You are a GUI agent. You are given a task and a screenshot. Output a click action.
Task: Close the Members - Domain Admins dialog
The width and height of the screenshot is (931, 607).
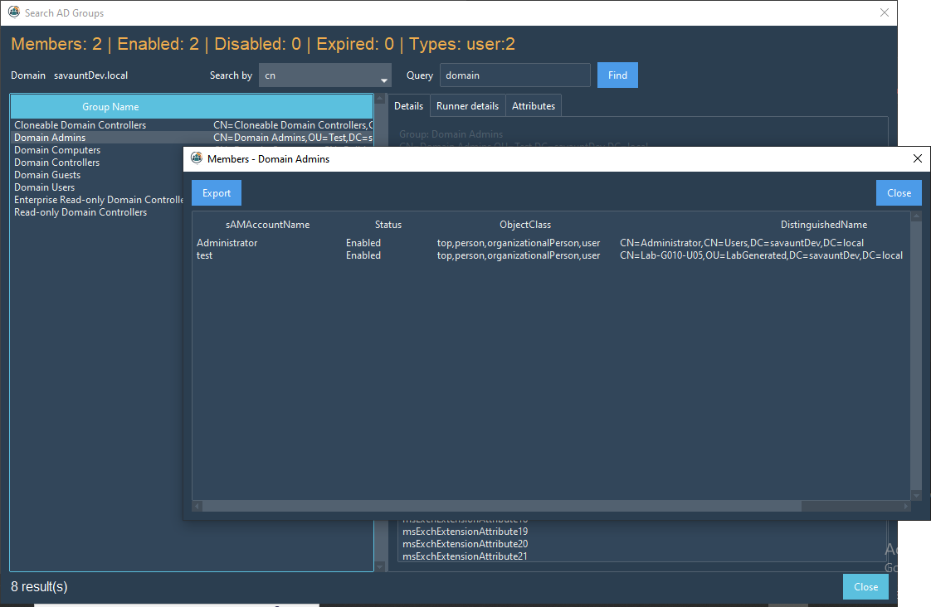coord(899,192)
